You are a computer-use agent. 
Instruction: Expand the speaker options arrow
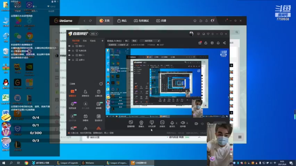click(x=187, y=123)
